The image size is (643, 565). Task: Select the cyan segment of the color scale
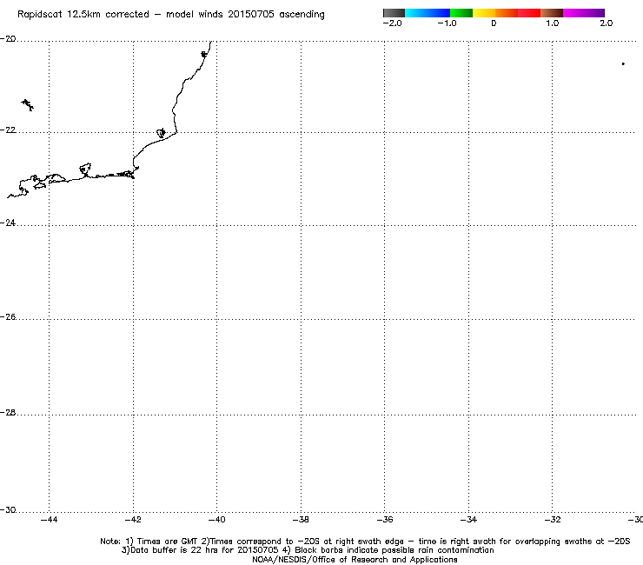tap(416, 13)
